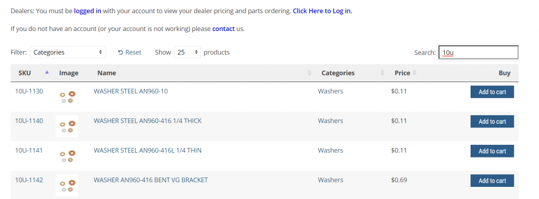Open washer thumbnail for 10U-1142
The height and width of the screenshot is (199, 539).
67,186
